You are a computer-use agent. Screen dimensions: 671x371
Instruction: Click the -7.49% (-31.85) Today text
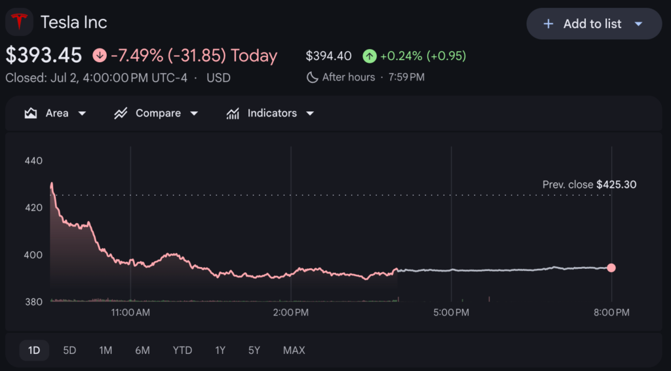tap(194, 56)
